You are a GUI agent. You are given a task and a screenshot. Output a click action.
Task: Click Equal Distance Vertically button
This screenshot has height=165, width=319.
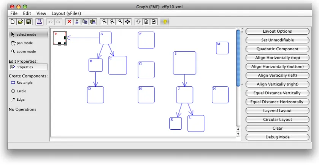click(x=277, y=93)
